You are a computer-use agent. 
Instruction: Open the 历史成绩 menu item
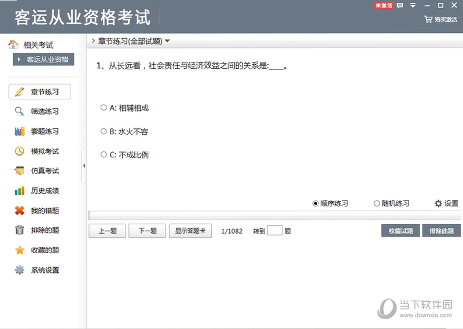coord(45,191)
